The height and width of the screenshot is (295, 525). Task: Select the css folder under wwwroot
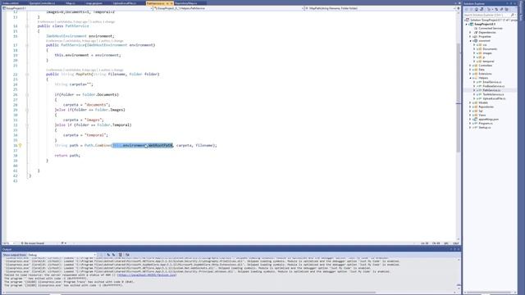coord(485,45)
